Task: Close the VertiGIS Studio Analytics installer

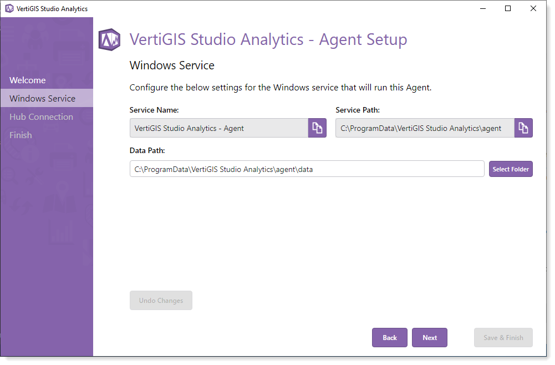Action: (533, 8)
